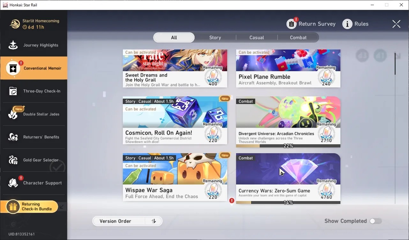Open Divergent Universe: Arcadian Chronicles card

tap(288, 122)
